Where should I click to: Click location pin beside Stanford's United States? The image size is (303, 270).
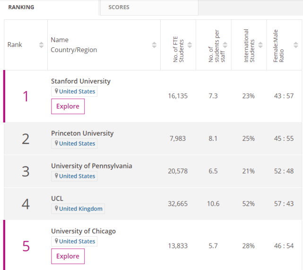point(56,91)
